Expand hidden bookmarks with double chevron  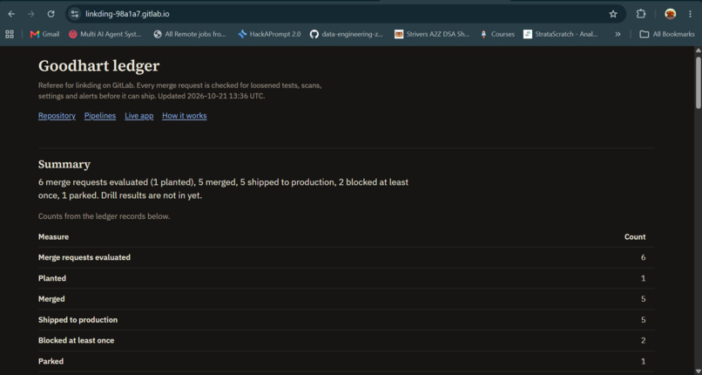618,34
